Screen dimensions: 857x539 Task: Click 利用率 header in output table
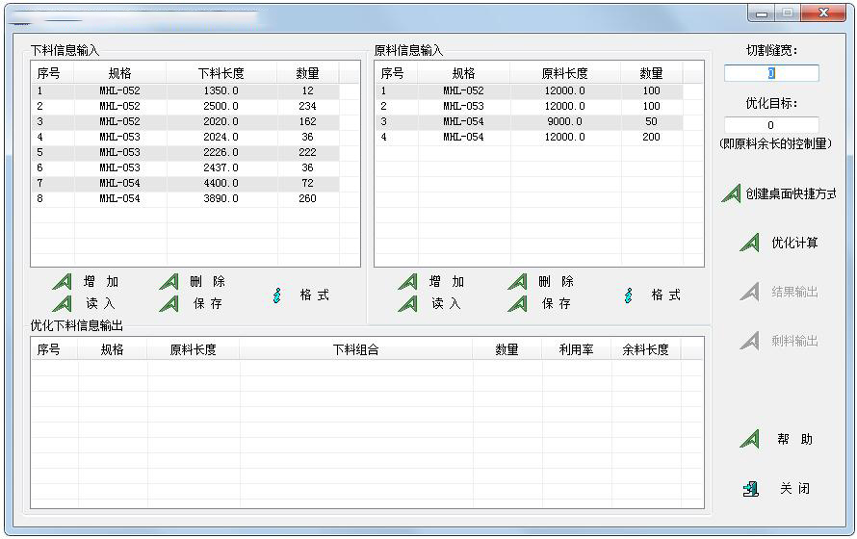click(576, 349)
